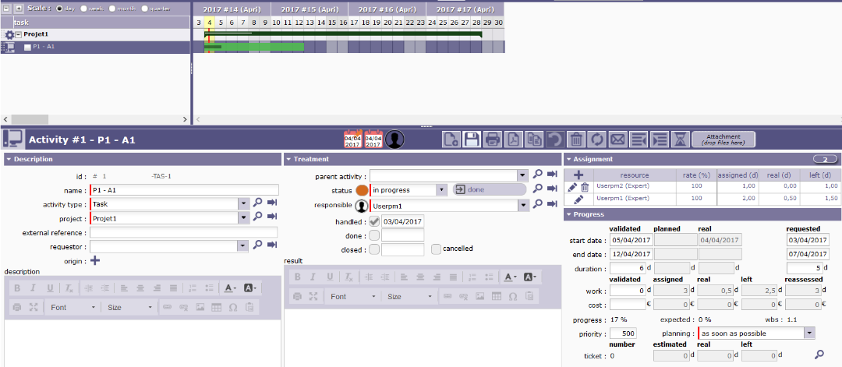Print the activity using the printer icon
Viewport: 842px width, 367px height.
pos(492,139)
